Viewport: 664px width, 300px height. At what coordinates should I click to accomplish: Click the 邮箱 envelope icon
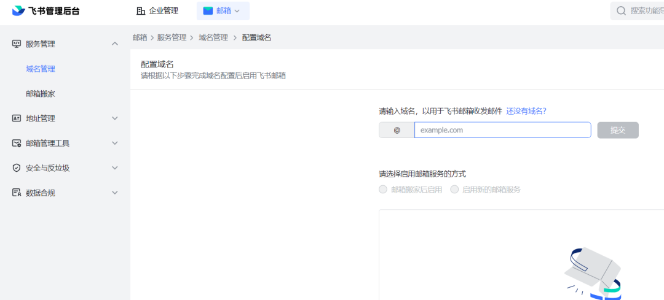(x=208, y=10)
